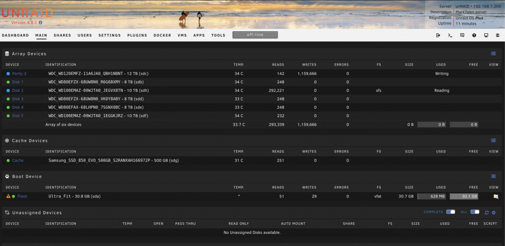Screen dimensions: 505x246
Task: Toggle the COMPLETE switch
Action: (x=450, y=212)
